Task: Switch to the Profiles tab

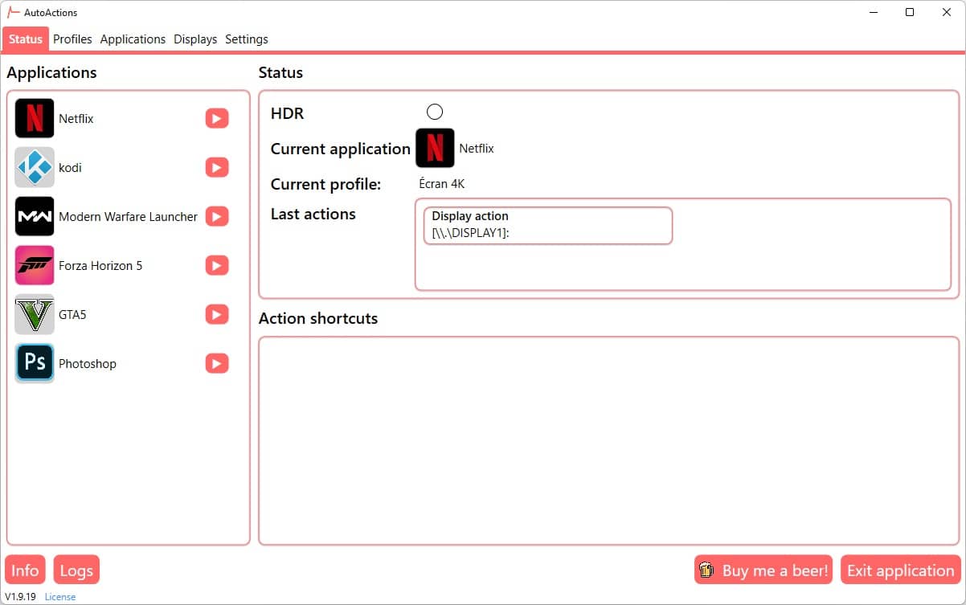Action: pyautogui.click(x=72, y=39)
